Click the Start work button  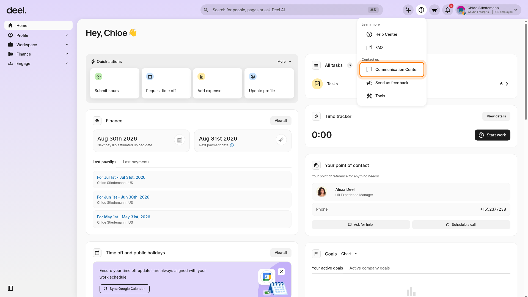click(x=492, y=135)
